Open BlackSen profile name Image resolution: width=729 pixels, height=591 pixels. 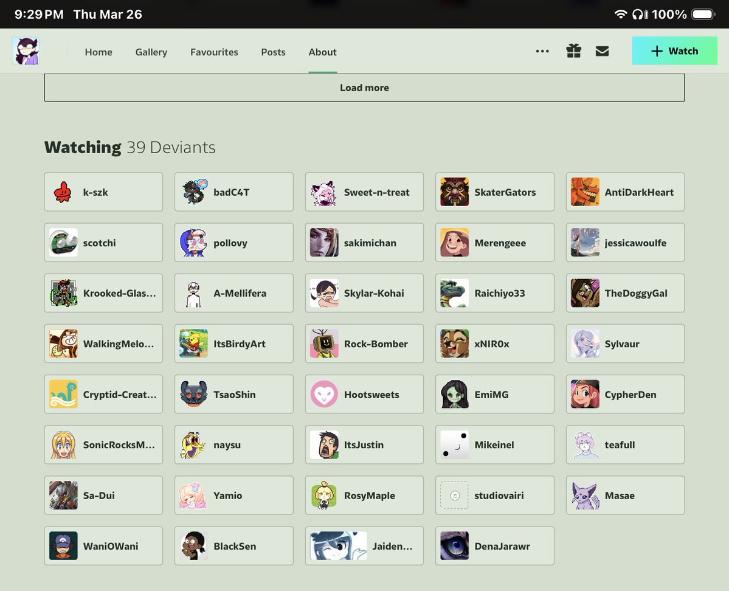point(235,547)
